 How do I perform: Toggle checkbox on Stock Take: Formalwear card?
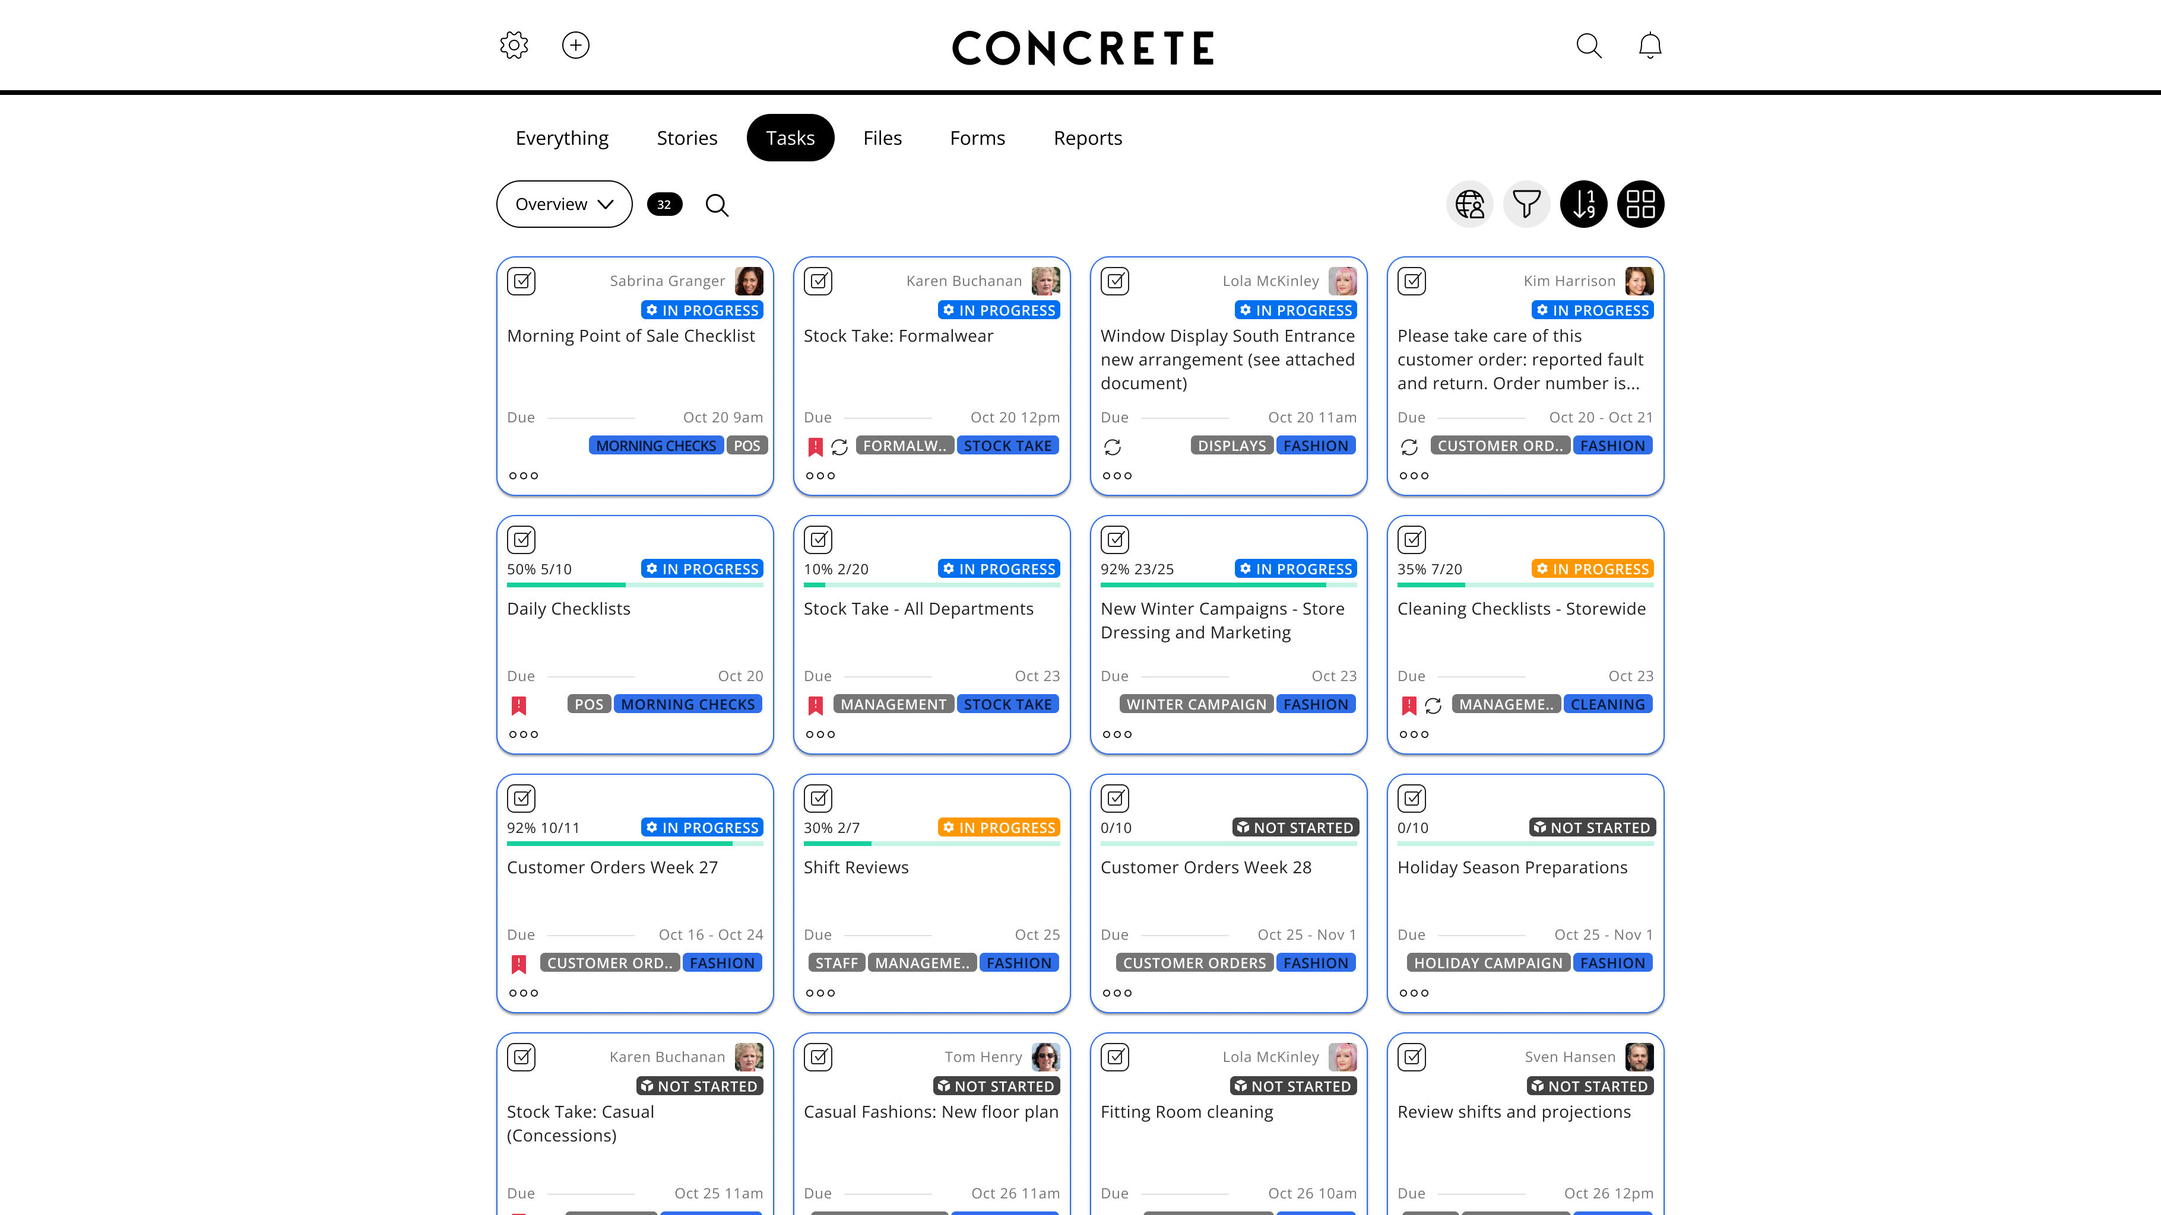(819, 281)
